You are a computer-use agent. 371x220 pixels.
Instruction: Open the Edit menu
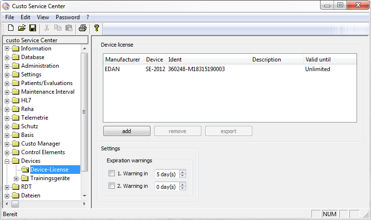25,17
